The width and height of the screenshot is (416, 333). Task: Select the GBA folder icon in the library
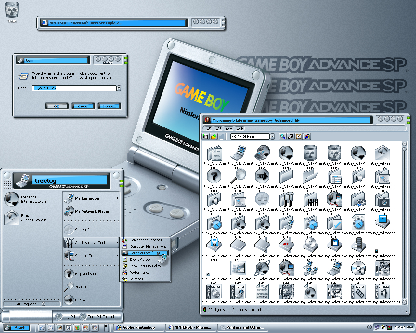(310, 200)
